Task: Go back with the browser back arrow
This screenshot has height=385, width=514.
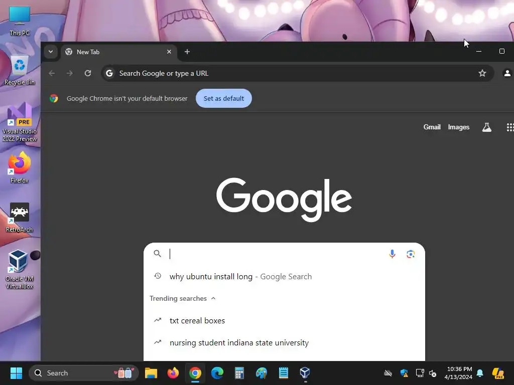Action: click(x=52, y=73)
